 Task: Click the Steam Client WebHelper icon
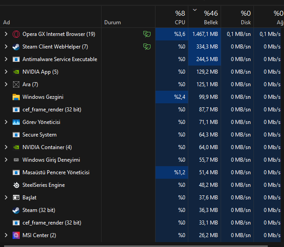16,47
